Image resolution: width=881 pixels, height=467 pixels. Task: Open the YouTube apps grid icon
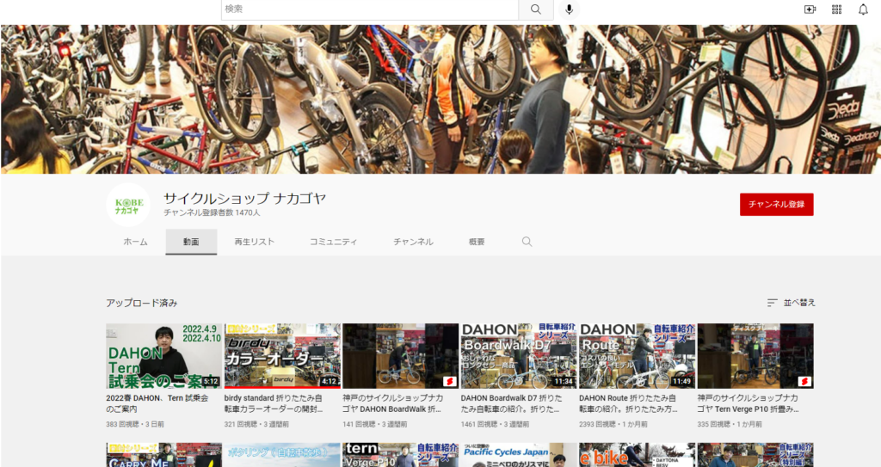point(836,9)
